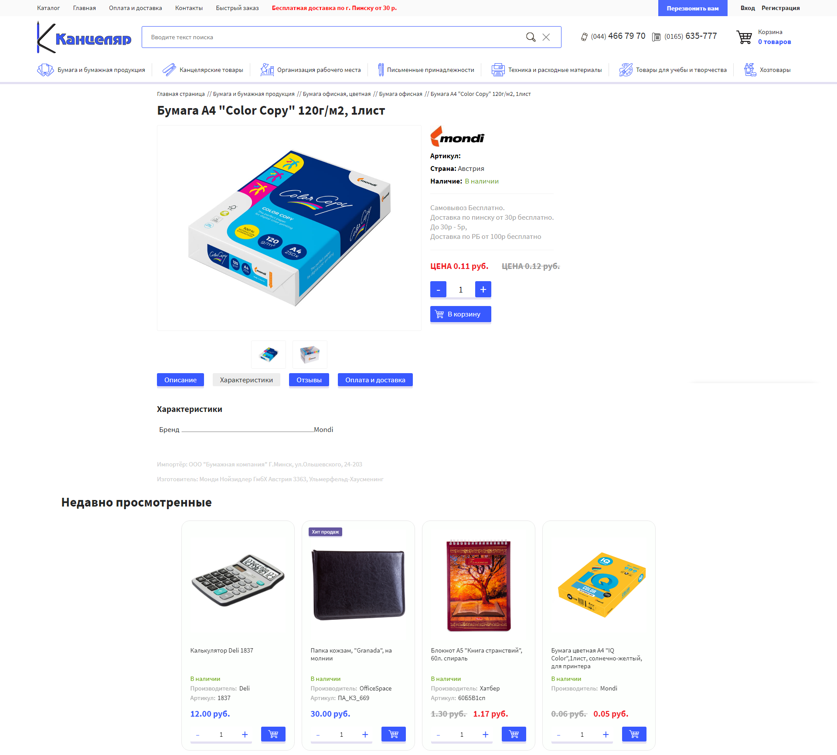This screenshot has height=755, width=837.
Task: Add IQ Color paper to cart
Action: pos(634,734)
